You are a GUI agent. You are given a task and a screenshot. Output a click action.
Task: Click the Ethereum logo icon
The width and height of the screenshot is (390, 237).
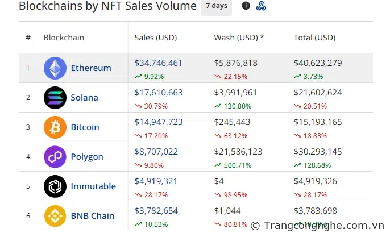pyautogui.click(x=55, y=68)
